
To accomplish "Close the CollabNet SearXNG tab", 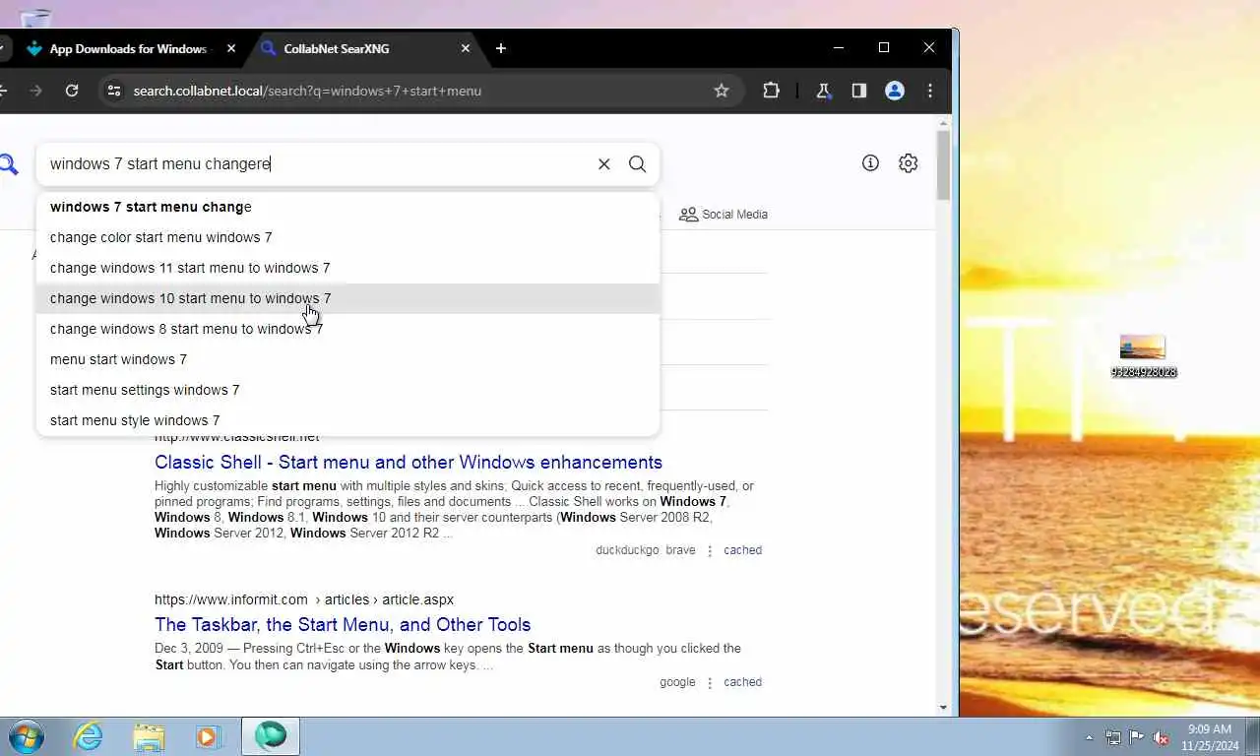I will 466,48.
